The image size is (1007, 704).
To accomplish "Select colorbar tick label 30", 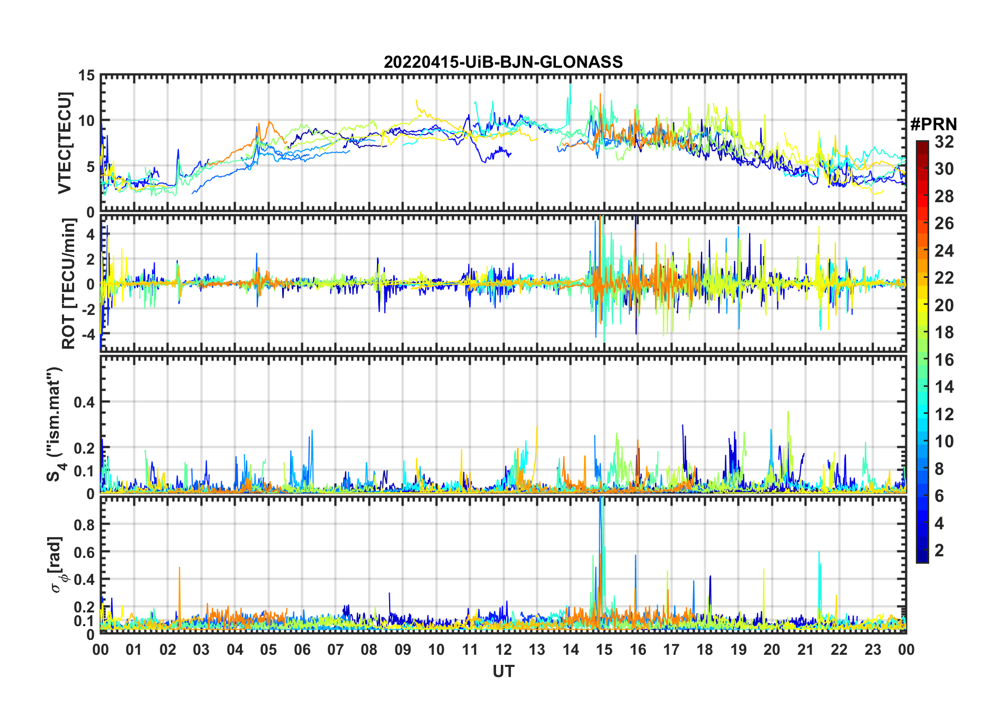I will coord(944,169).
